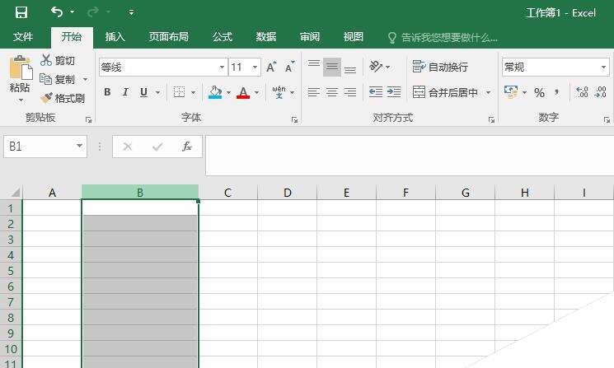Apply percent style
The image size is (614, 368).
point(539,93)
